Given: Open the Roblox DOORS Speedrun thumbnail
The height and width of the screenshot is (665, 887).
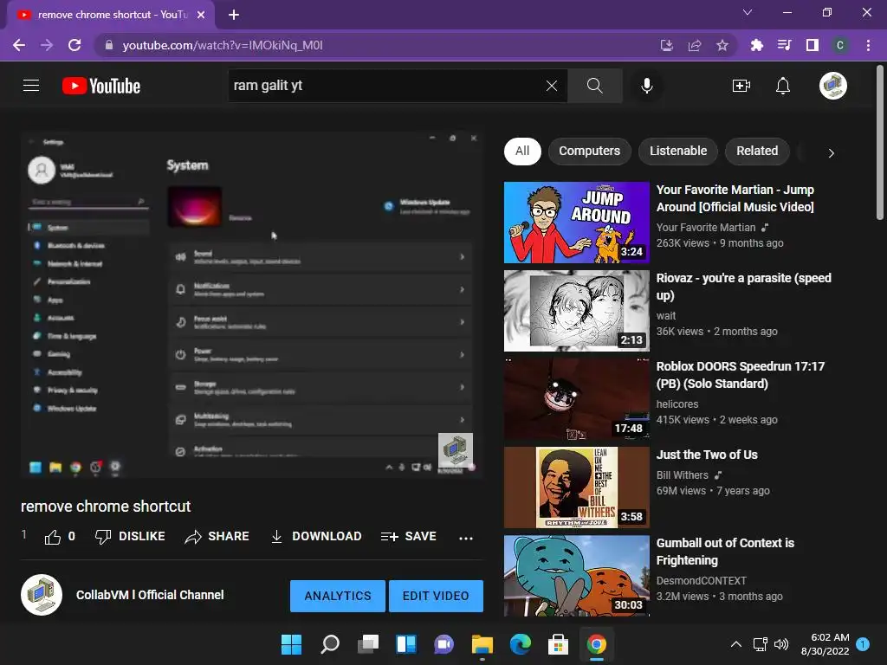Looking at the screenshot, I should click(x=576, y=398).
